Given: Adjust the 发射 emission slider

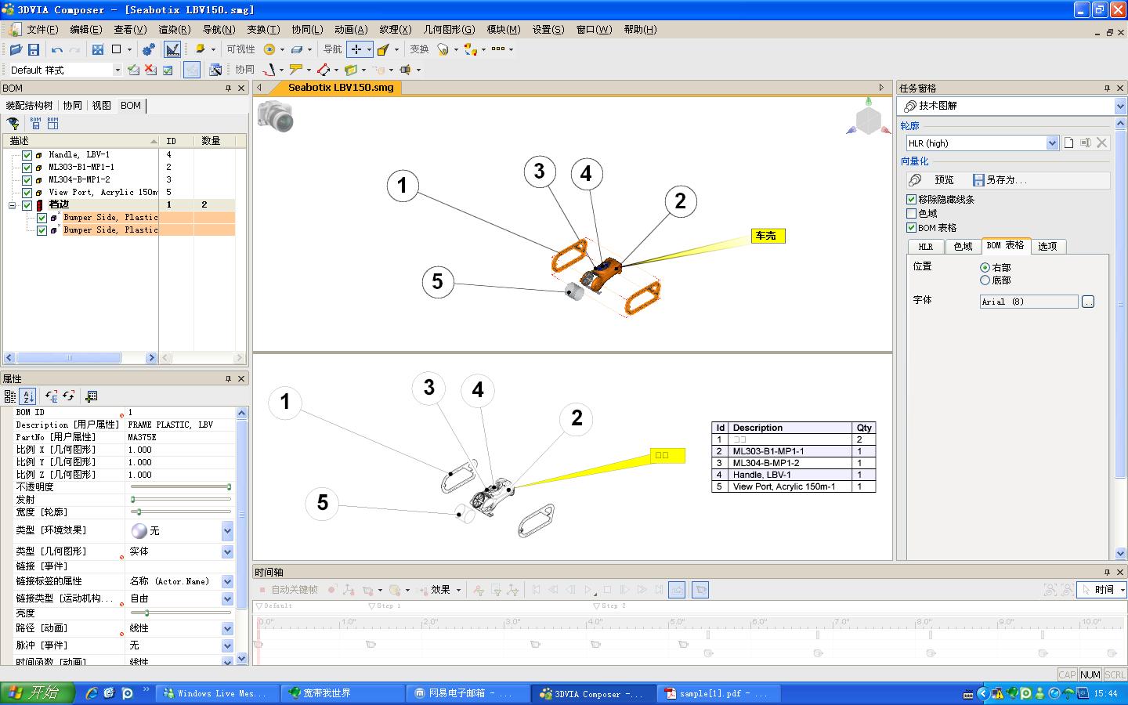Looking at the screenshot, I should (x=181, y=500).
